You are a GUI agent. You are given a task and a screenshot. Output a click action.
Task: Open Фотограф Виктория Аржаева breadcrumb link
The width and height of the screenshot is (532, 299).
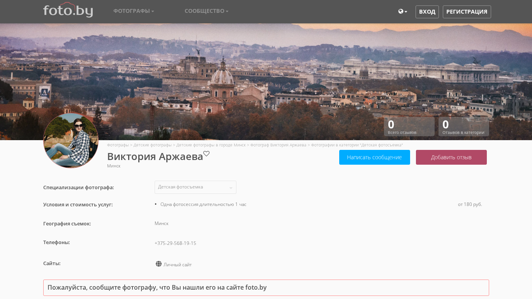(x=278, y=145)
